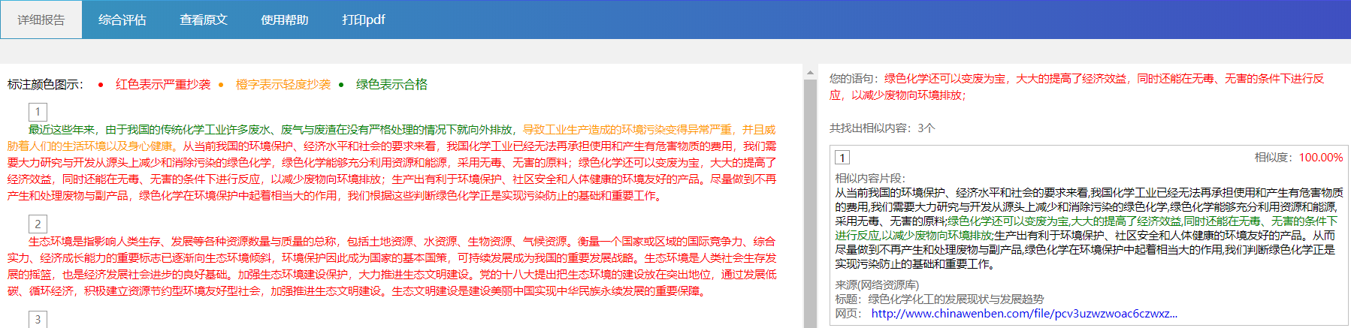Open the chinawenben.com source link

(1024, 314)
